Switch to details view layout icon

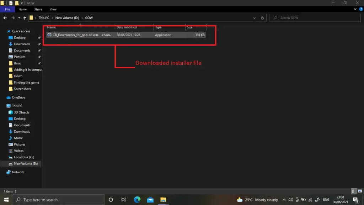point(353,191)
